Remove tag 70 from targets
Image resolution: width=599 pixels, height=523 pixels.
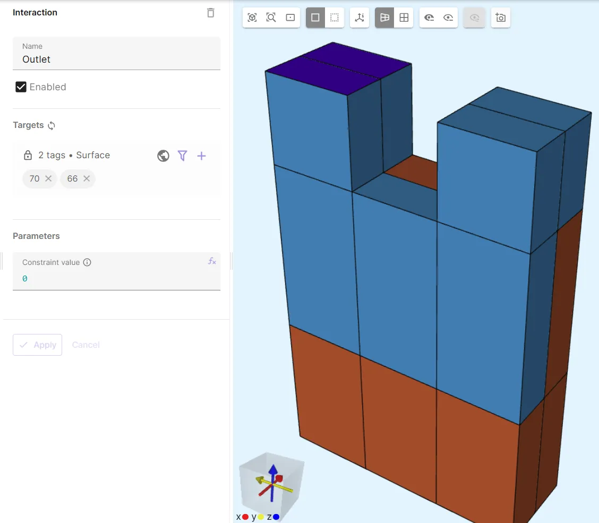click(48, 179)
